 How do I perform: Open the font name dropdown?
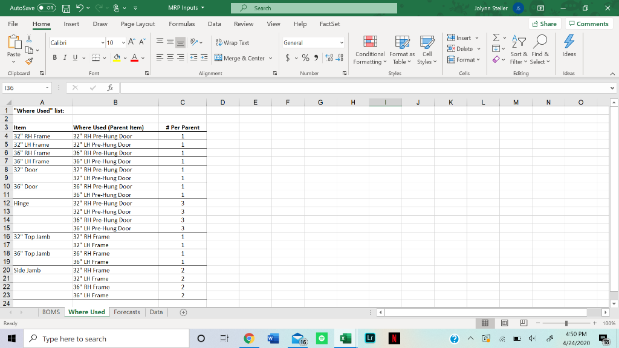[x=103, y=43]
